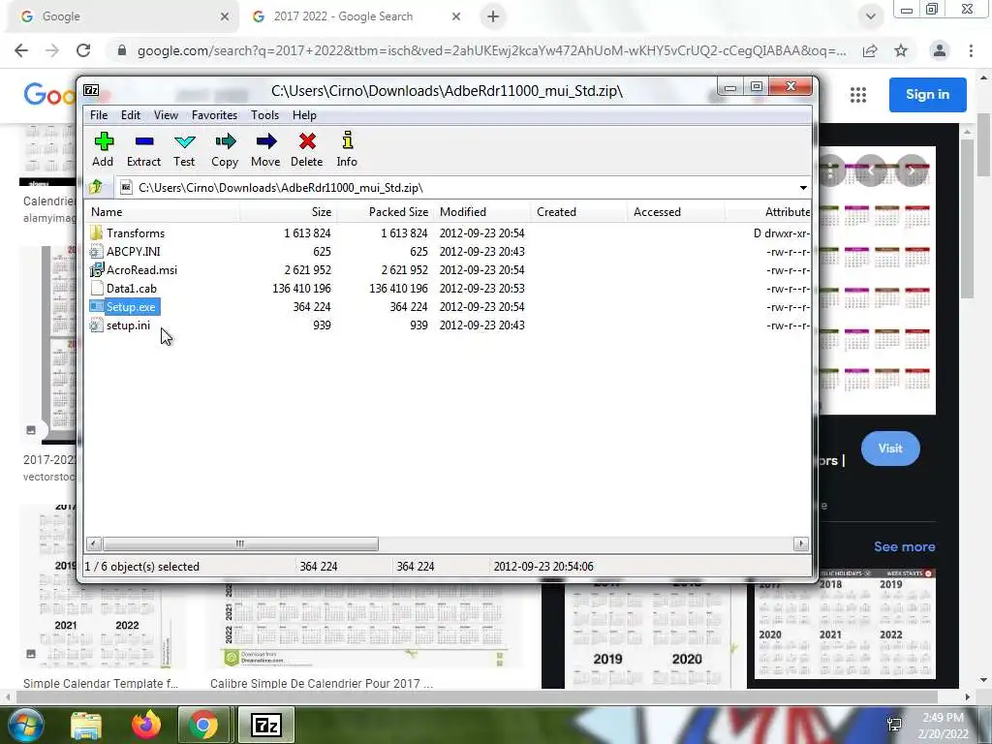Sort by the Created column header
The image size is (992, 744).
579,212
